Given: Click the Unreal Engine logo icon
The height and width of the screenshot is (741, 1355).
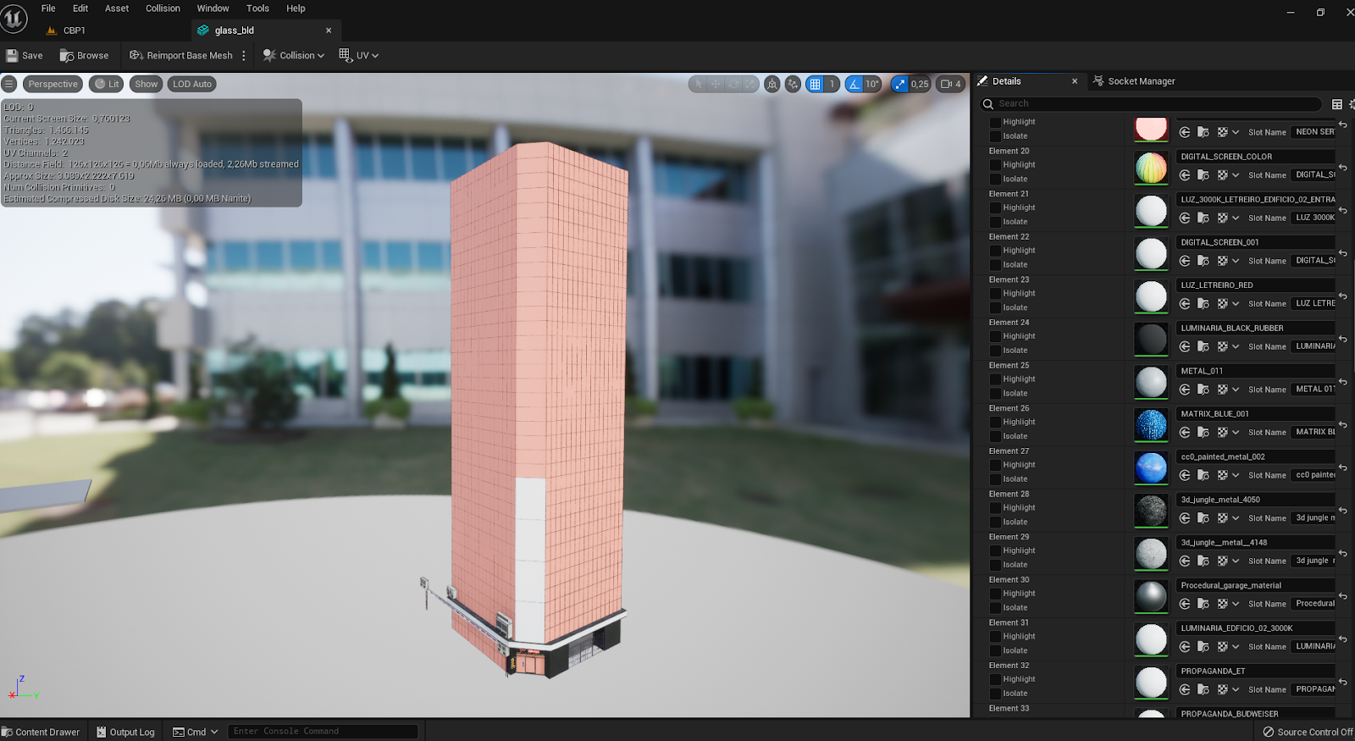Looking at the screenshot, I should coord(14,19).
